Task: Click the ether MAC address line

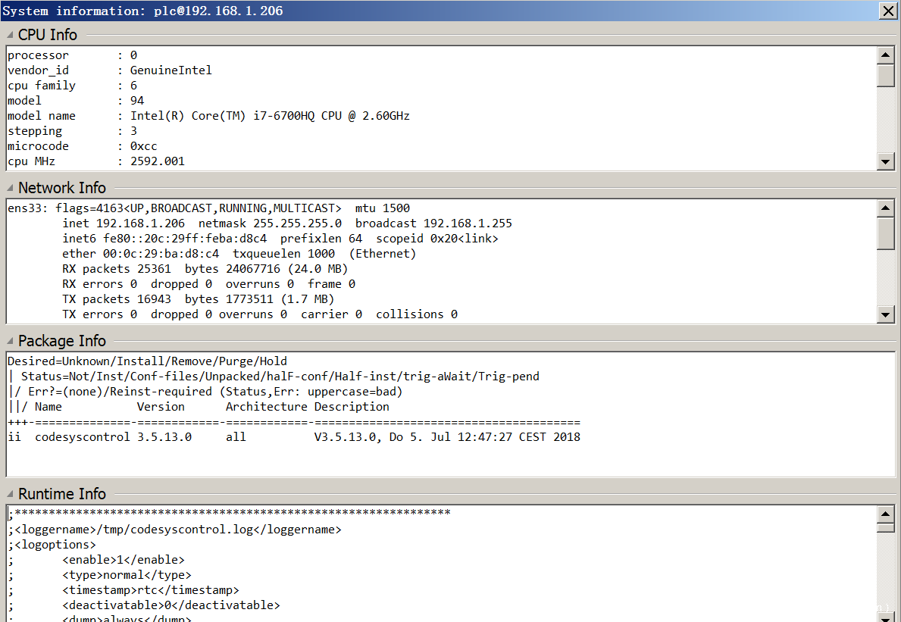Action: click(x=239, y=254)
